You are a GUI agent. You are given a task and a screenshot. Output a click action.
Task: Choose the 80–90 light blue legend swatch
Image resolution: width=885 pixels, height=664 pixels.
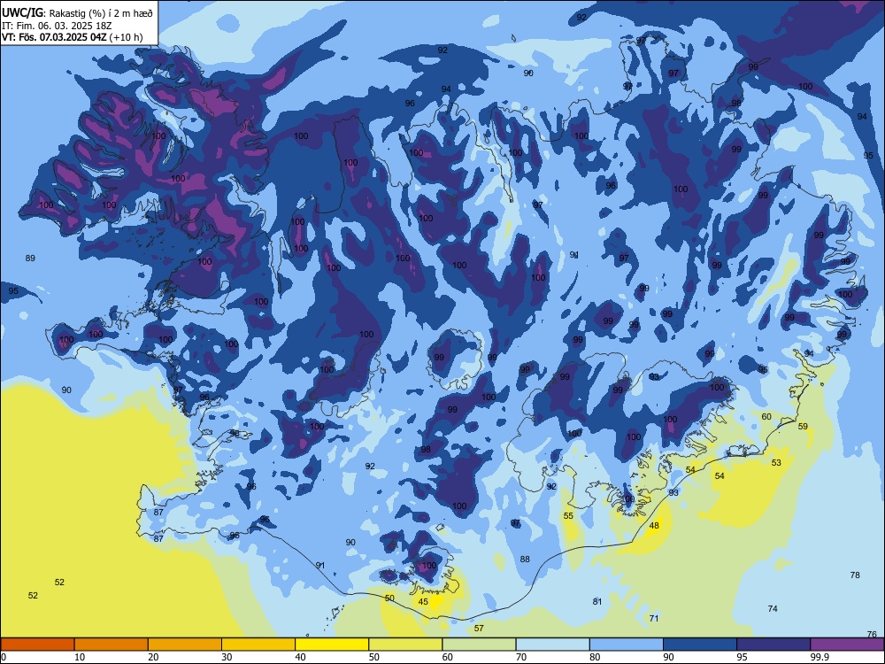click(x=627, y=645)
